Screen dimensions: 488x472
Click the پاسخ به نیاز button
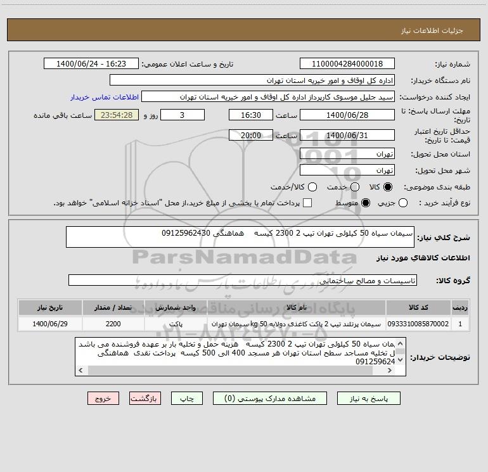click(x=369, y=399)
